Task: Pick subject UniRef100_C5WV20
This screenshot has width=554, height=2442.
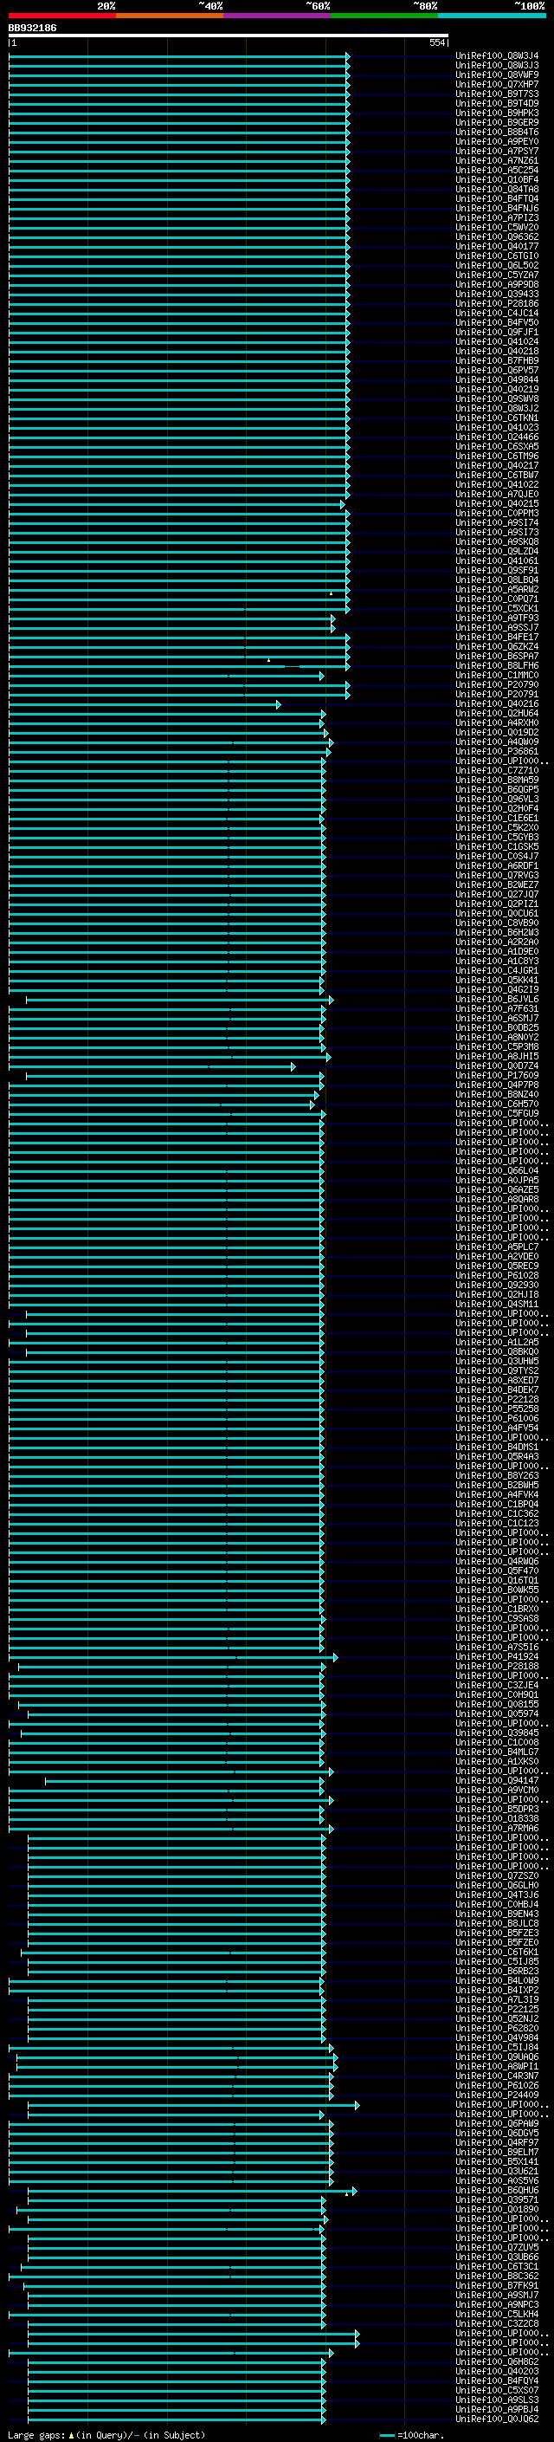Action: pyautogui.click(x=497, y=228)
